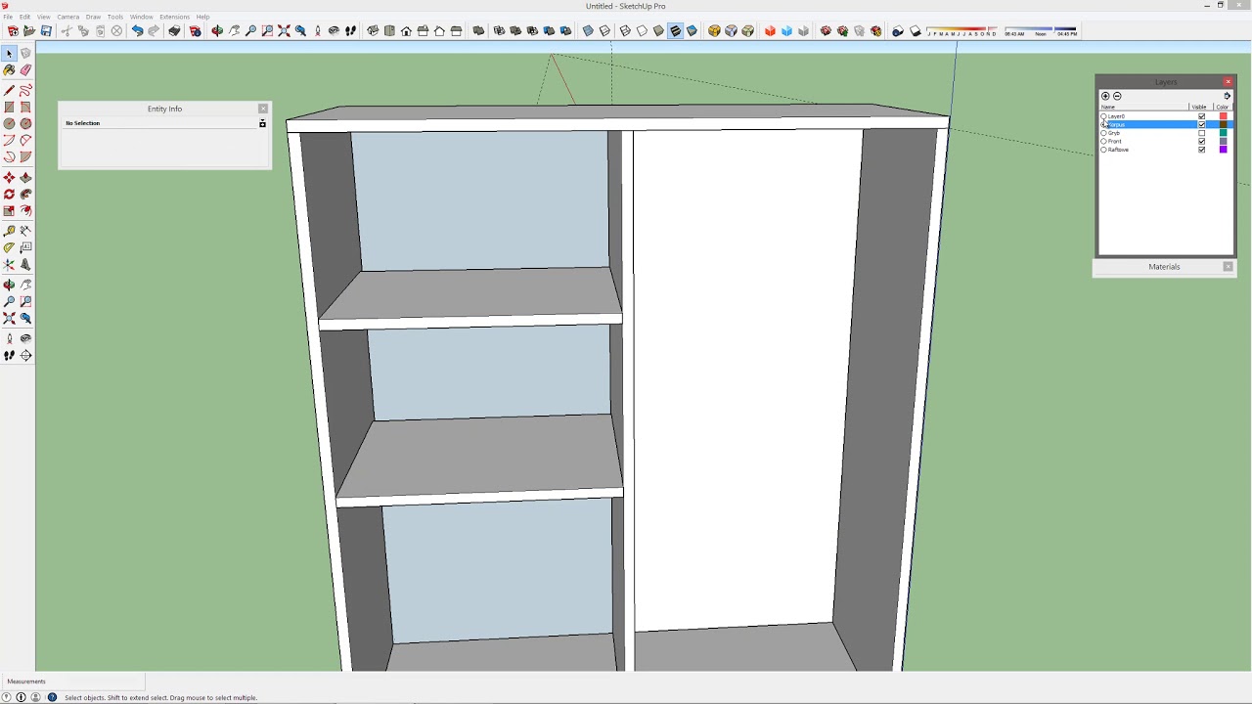Open red color swatch for Layer0
Image resolution: width=1252 pixels, height=704 pixels.
click(x=1223, y=116)
